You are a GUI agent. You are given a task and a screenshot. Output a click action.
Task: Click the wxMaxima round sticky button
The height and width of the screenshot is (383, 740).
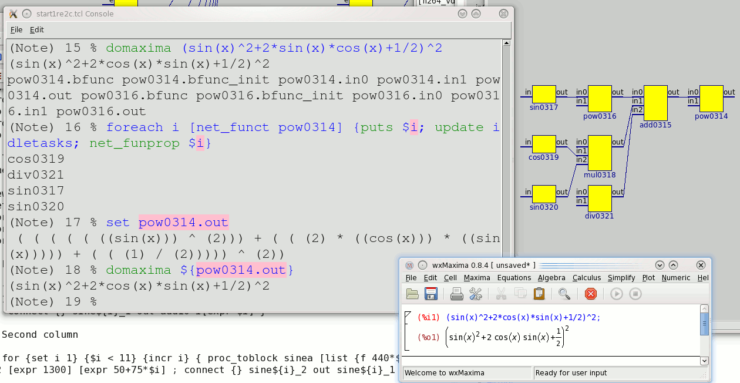pyautogui.click(x=422, y=266)
